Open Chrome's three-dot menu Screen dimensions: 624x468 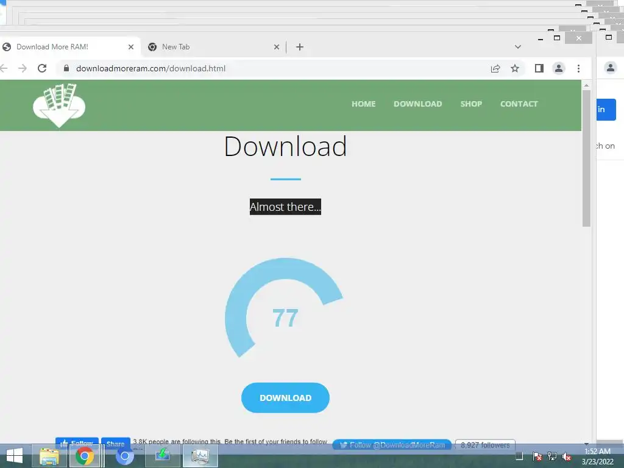pos(579,68)
